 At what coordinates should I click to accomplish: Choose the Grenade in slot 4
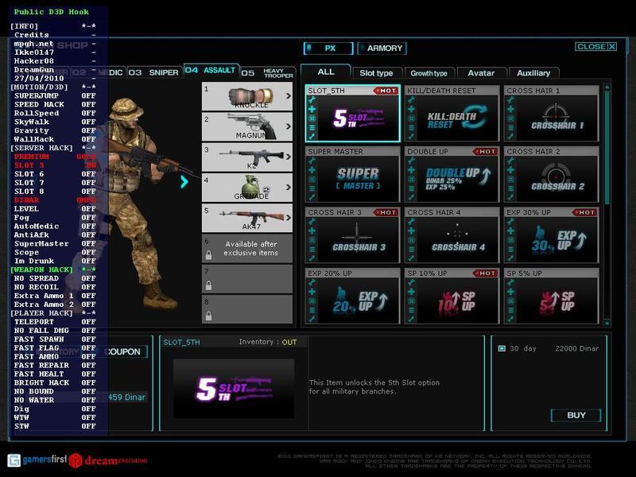point(246,188)
